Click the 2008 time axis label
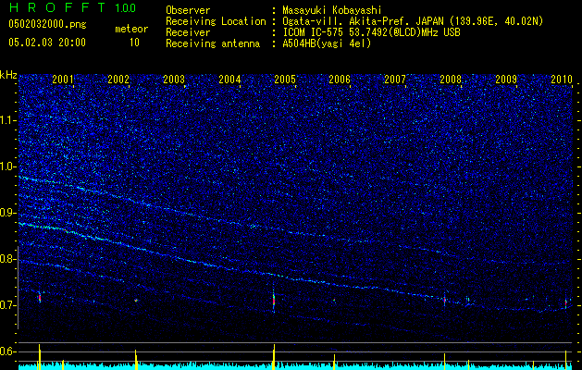 click(451, 79)
